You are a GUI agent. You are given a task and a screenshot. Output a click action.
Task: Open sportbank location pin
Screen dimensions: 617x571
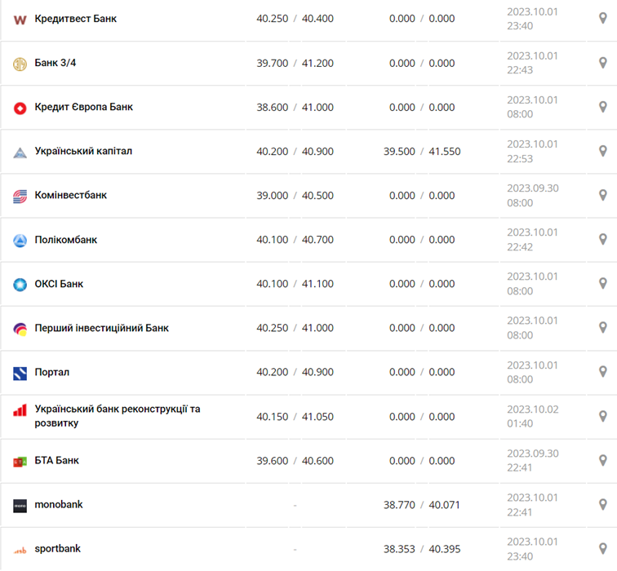click(603, 548)
